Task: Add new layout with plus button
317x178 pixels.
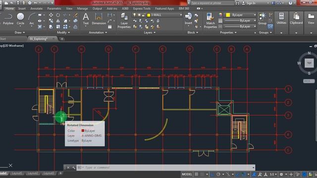Action: tap(60, 173)
